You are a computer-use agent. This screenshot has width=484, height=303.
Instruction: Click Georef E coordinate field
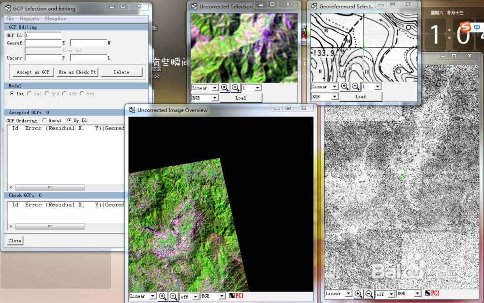(x=43, y=43)
